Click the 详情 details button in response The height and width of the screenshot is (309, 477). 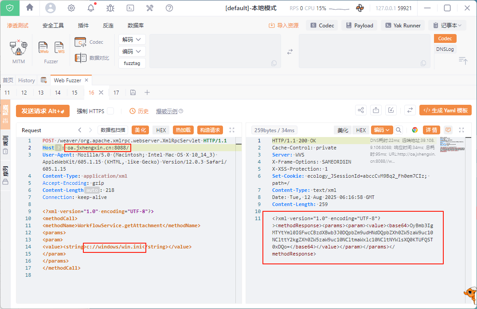(431, 130)
